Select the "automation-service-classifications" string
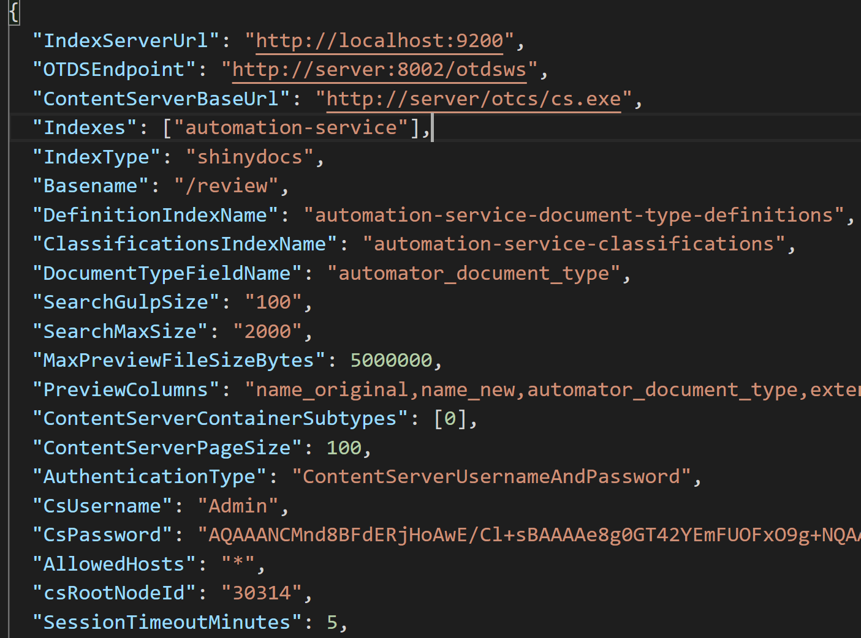Screen dimensions: 861x638 pyautogui.click(x=574, y=244)
